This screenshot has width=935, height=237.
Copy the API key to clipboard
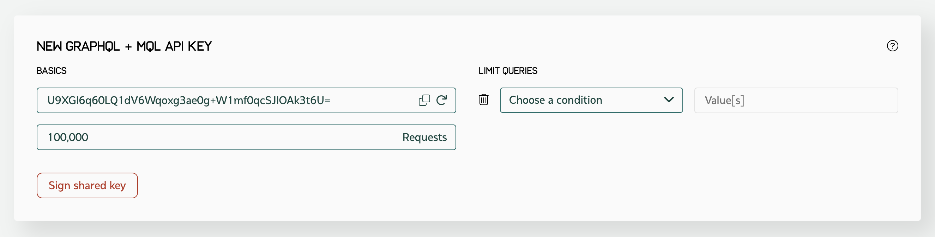pos(424,100)
